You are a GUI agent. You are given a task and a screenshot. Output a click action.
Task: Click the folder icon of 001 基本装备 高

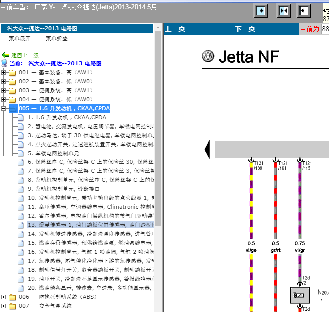(12, 73)
